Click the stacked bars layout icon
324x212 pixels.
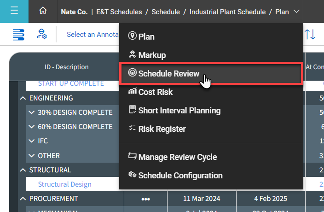18,35
